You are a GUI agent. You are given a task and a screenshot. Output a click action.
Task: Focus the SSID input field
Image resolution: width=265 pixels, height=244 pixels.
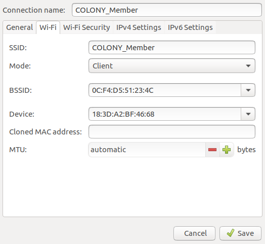172,48
